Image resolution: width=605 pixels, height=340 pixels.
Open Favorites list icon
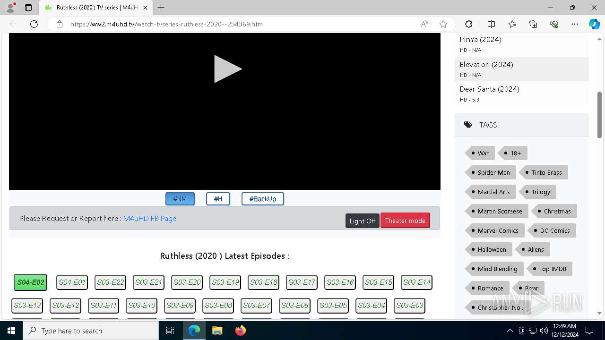point(512,24)
